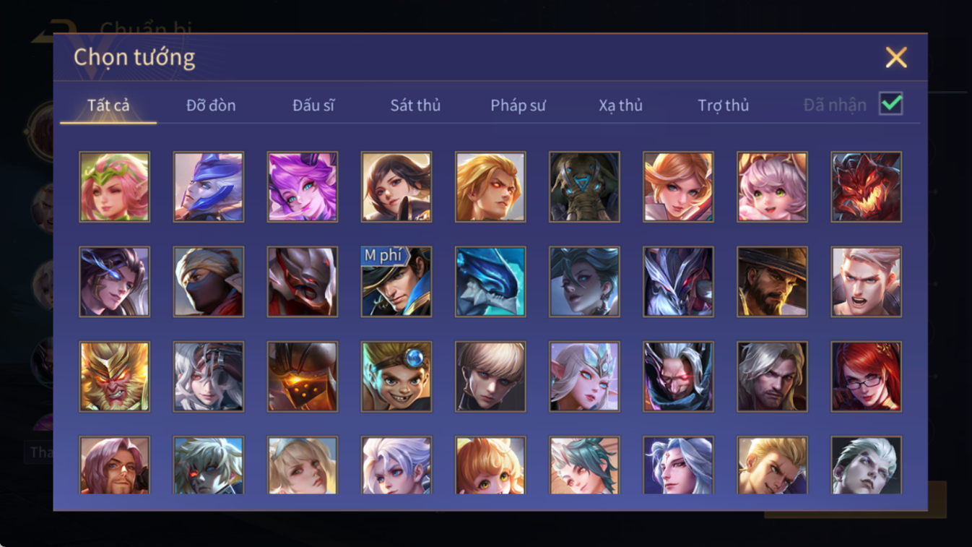Choose the purple-haired girl with horns
Viewport: 972px width, 547px height.
click(x=303, y=186)
